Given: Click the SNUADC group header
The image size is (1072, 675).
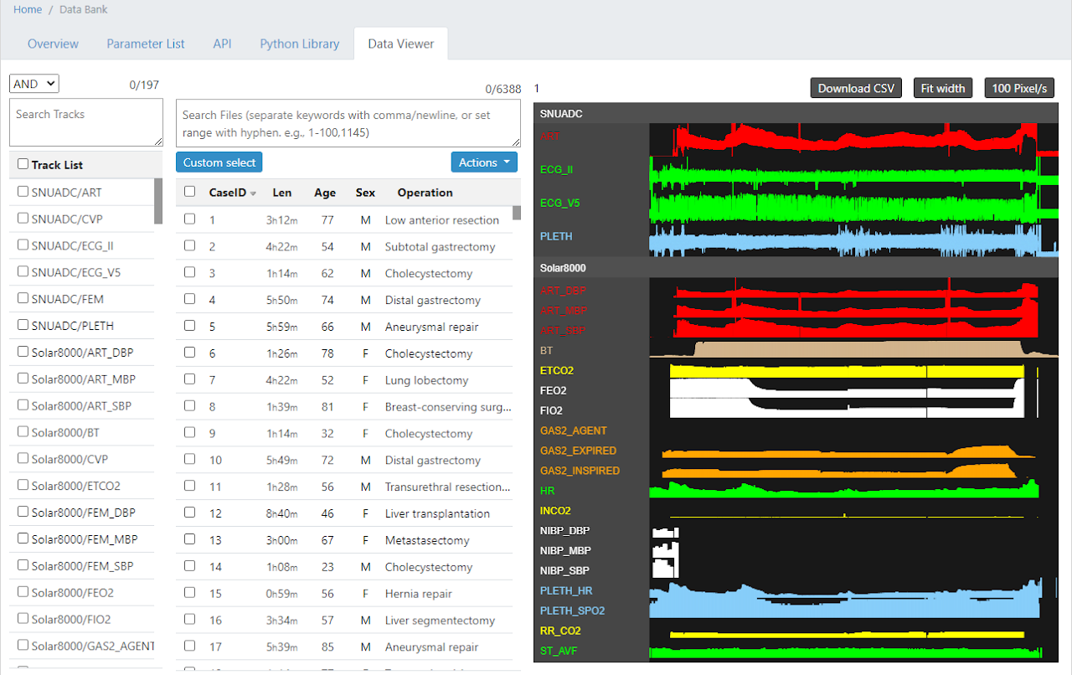Looking at the screenshot, I should click(x=796, y=113).
